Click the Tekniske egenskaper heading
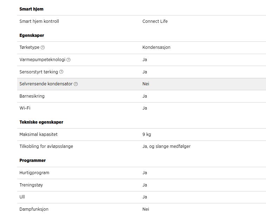The height and width of the screenshot is (216, 266). [41, 122]
